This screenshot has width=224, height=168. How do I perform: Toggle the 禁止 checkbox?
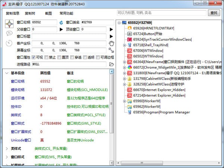coord(46,57)
